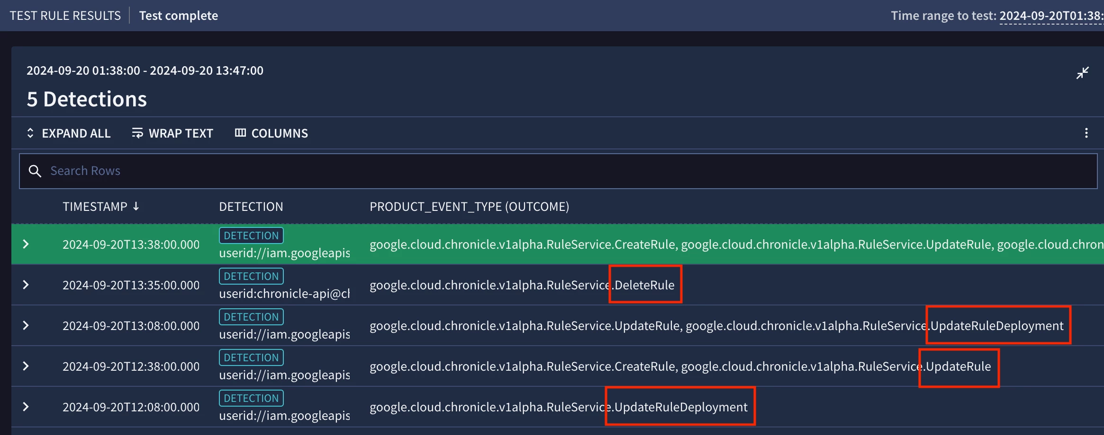
Task: Click the DETECTION badge in the 12:08:00 row
Action: [x=251, y=398]
